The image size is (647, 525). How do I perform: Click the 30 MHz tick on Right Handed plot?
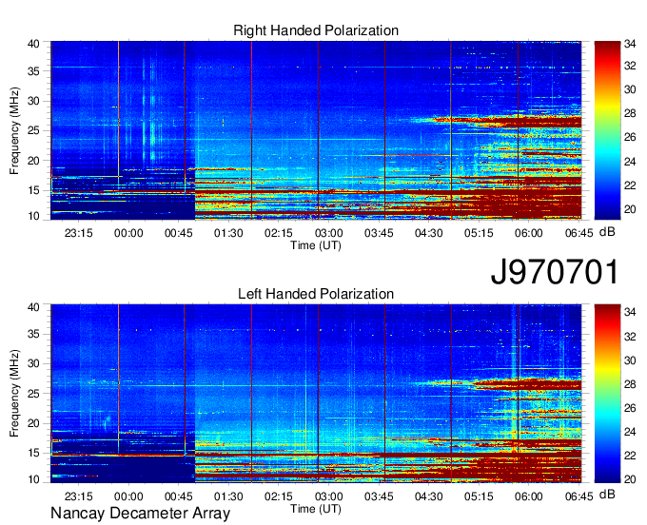(x=33, y=101)
